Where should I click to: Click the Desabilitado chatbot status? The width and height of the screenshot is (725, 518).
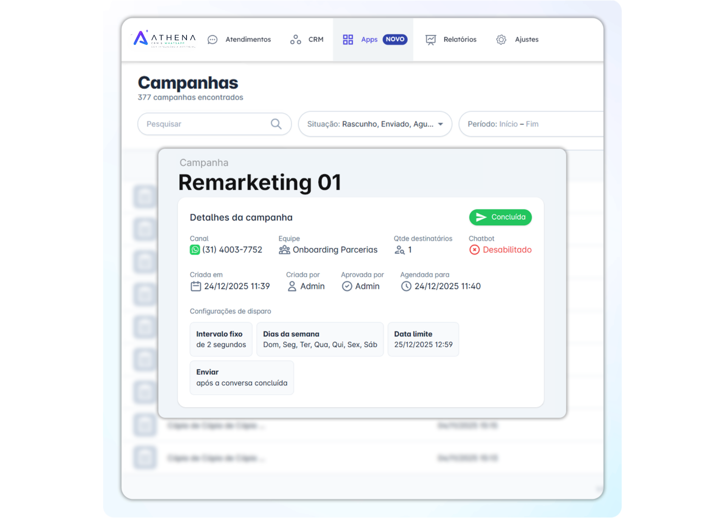507,250
